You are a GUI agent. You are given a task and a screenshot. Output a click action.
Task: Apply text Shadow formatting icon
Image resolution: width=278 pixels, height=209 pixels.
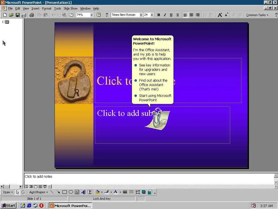pos(178,15)
